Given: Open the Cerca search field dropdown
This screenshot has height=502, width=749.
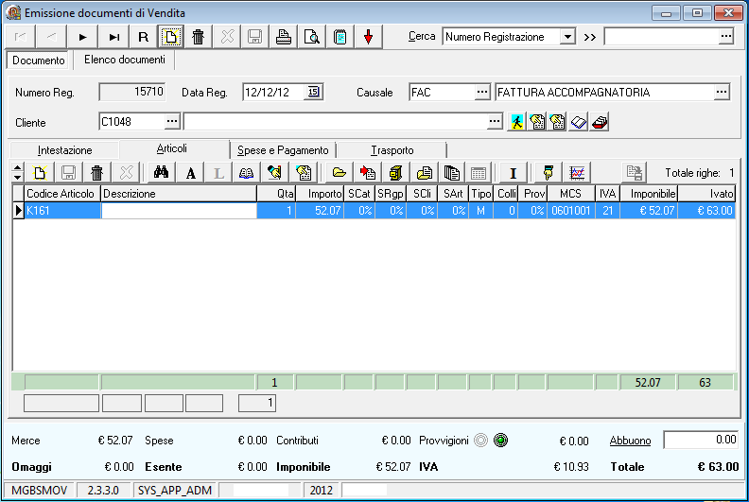Looking at the screenshot, I should coord(567,37).
